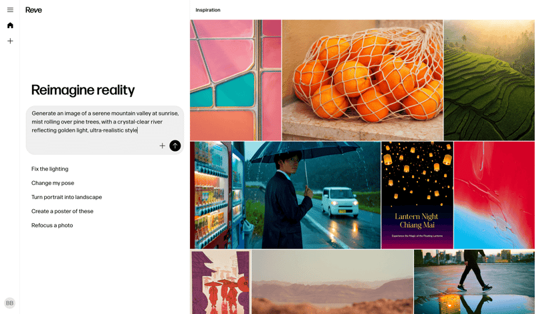Image resolution: width=535 pixels, height=314 pixels.
Task: Pick the 'Create a poster of these' suggestion
Action: click(62, 211)
